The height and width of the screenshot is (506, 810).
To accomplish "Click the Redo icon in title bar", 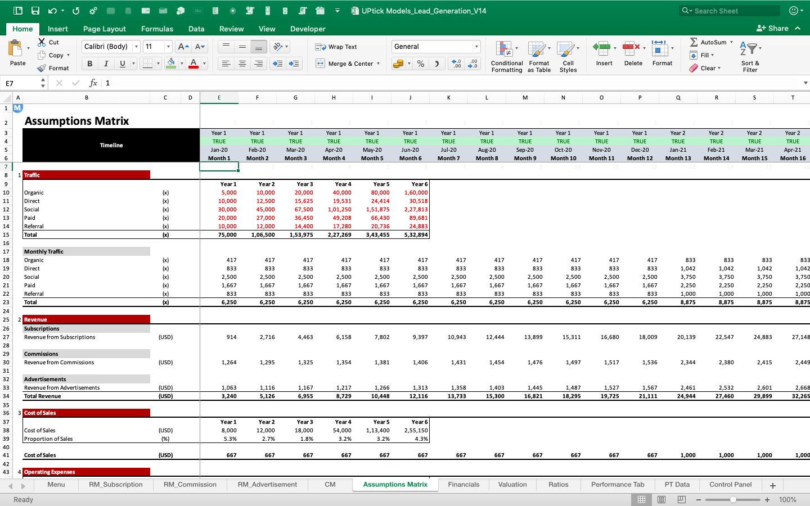I will click(x=76, y=11).
